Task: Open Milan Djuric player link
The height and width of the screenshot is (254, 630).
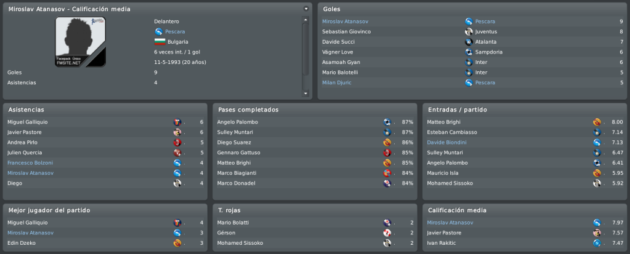Action: point(338,82)
